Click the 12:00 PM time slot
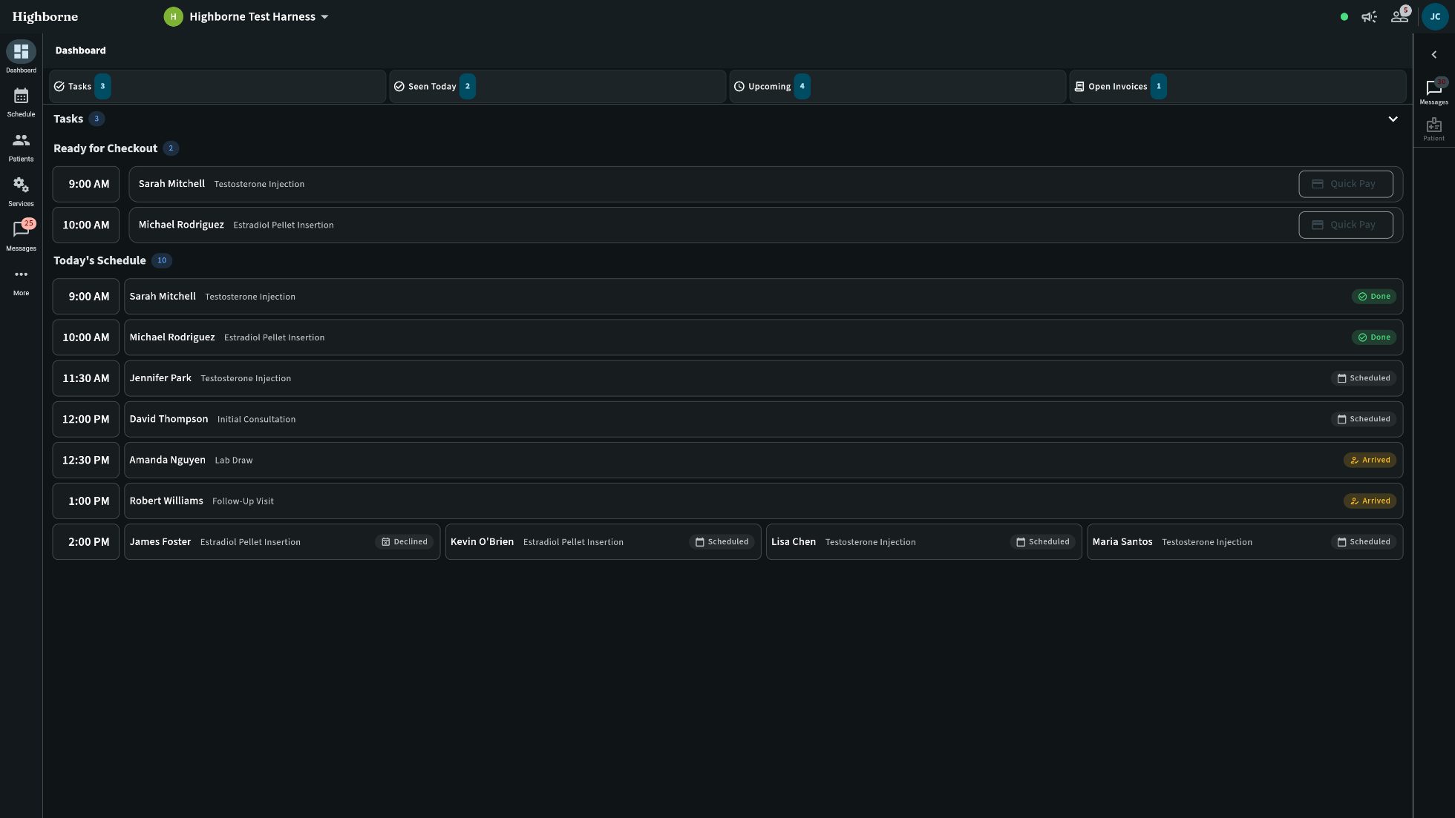This screenshot has width=1455, height=818. (86, 419)
